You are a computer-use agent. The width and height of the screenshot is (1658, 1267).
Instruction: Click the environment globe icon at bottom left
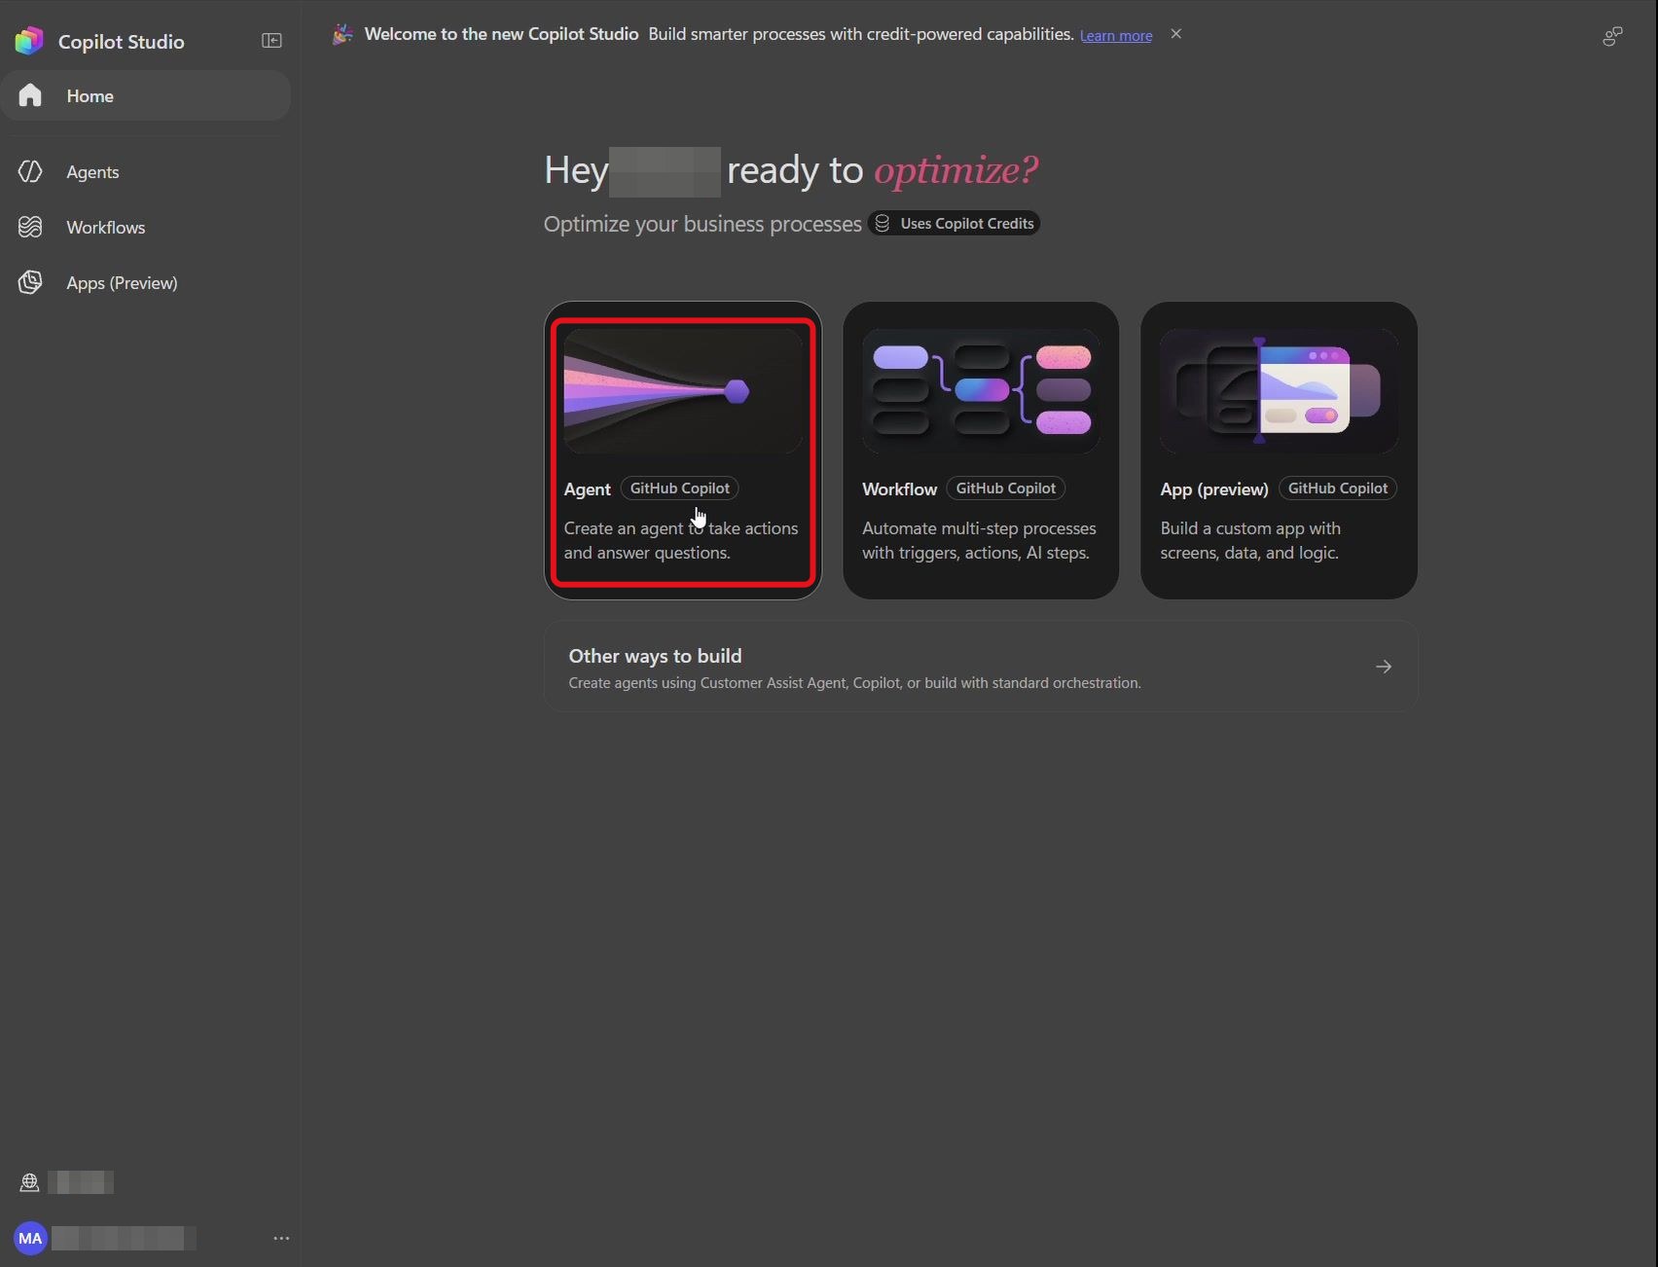click(x=29, y=1182)
